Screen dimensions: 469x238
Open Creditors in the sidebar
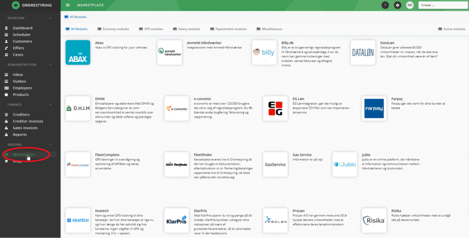coord(21,115)
